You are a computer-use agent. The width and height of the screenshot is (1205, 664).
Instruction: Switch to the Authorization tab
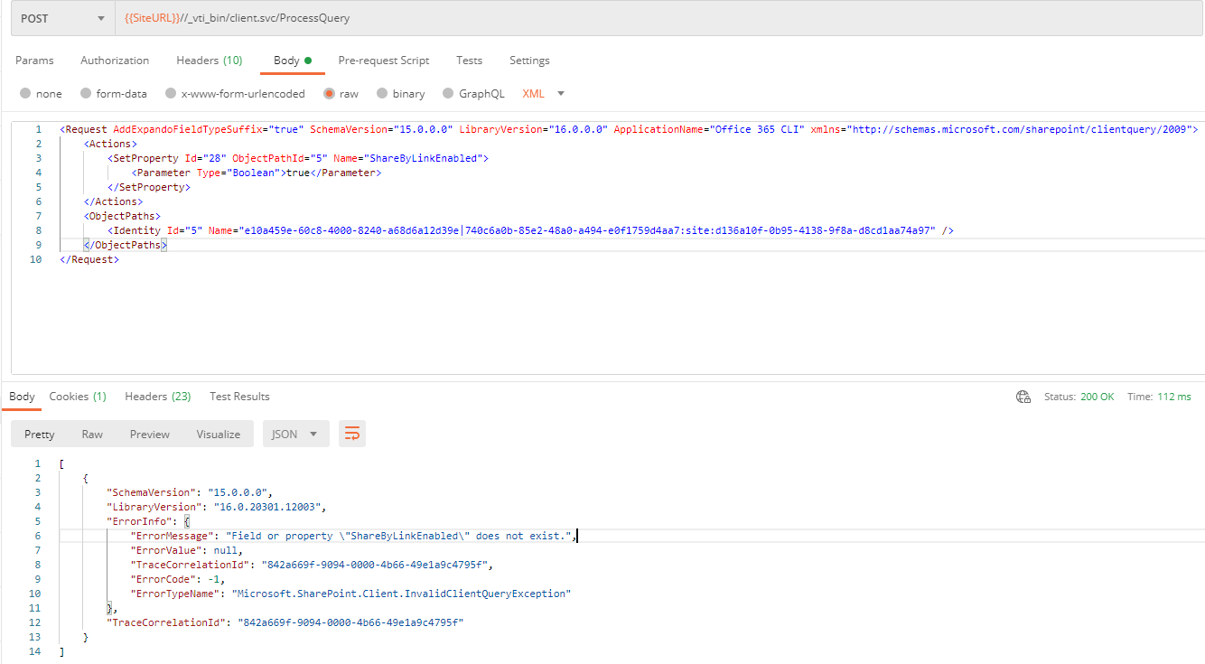pyautogui.click(x=115, y=61)
